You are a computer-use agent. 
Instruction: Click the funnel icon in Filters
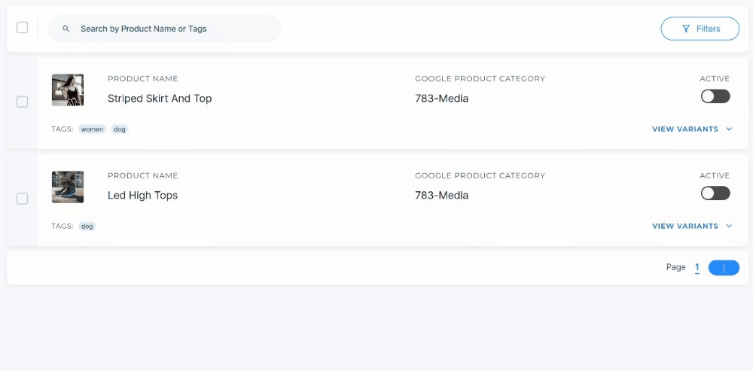point(686,29)
